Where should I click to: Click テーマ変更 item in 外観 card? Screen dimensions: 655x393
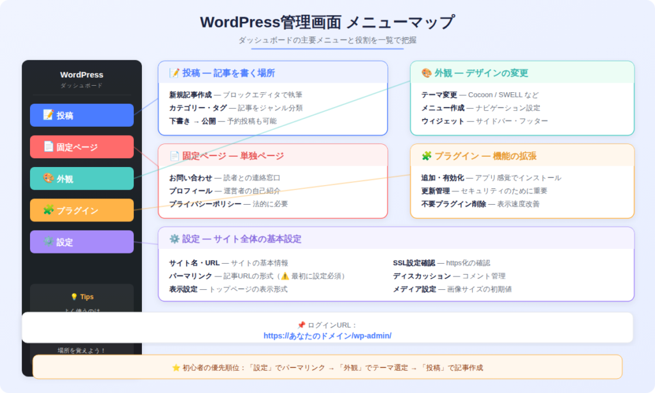coord(439,95)
